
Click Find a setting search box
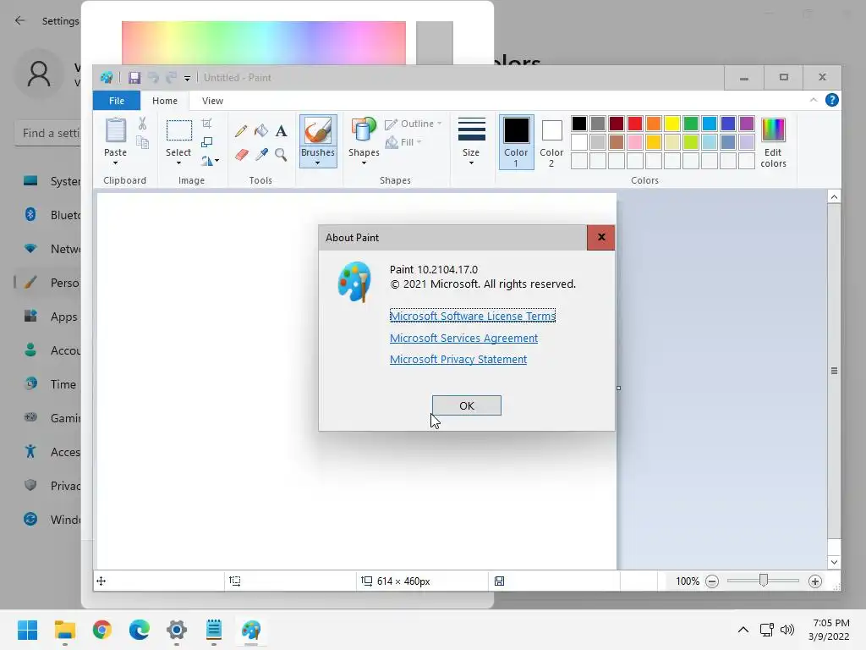(48, 133)
